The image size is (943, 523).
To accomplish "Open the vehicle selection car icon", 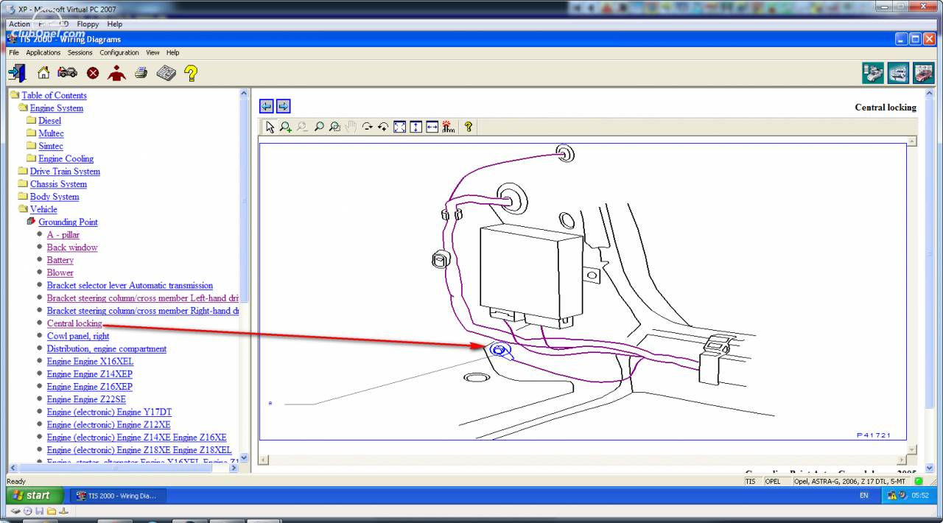I will (x=67, y=73).
